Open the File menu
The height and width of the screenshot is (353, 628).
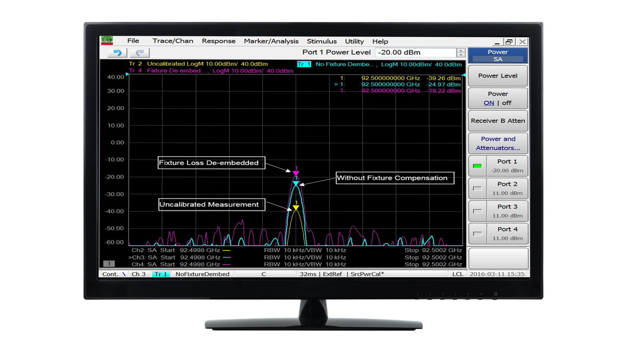(133, 41)
